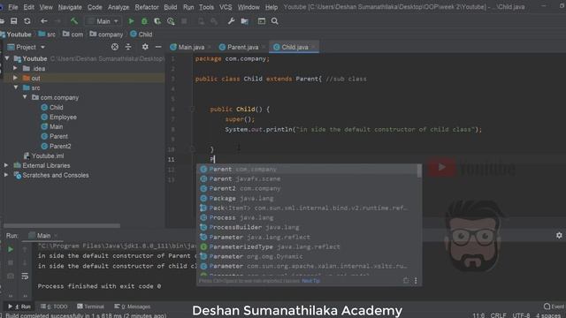Open the Navigate menu
This screenshot has height=318, width=566.
click(x=70, y=7)
